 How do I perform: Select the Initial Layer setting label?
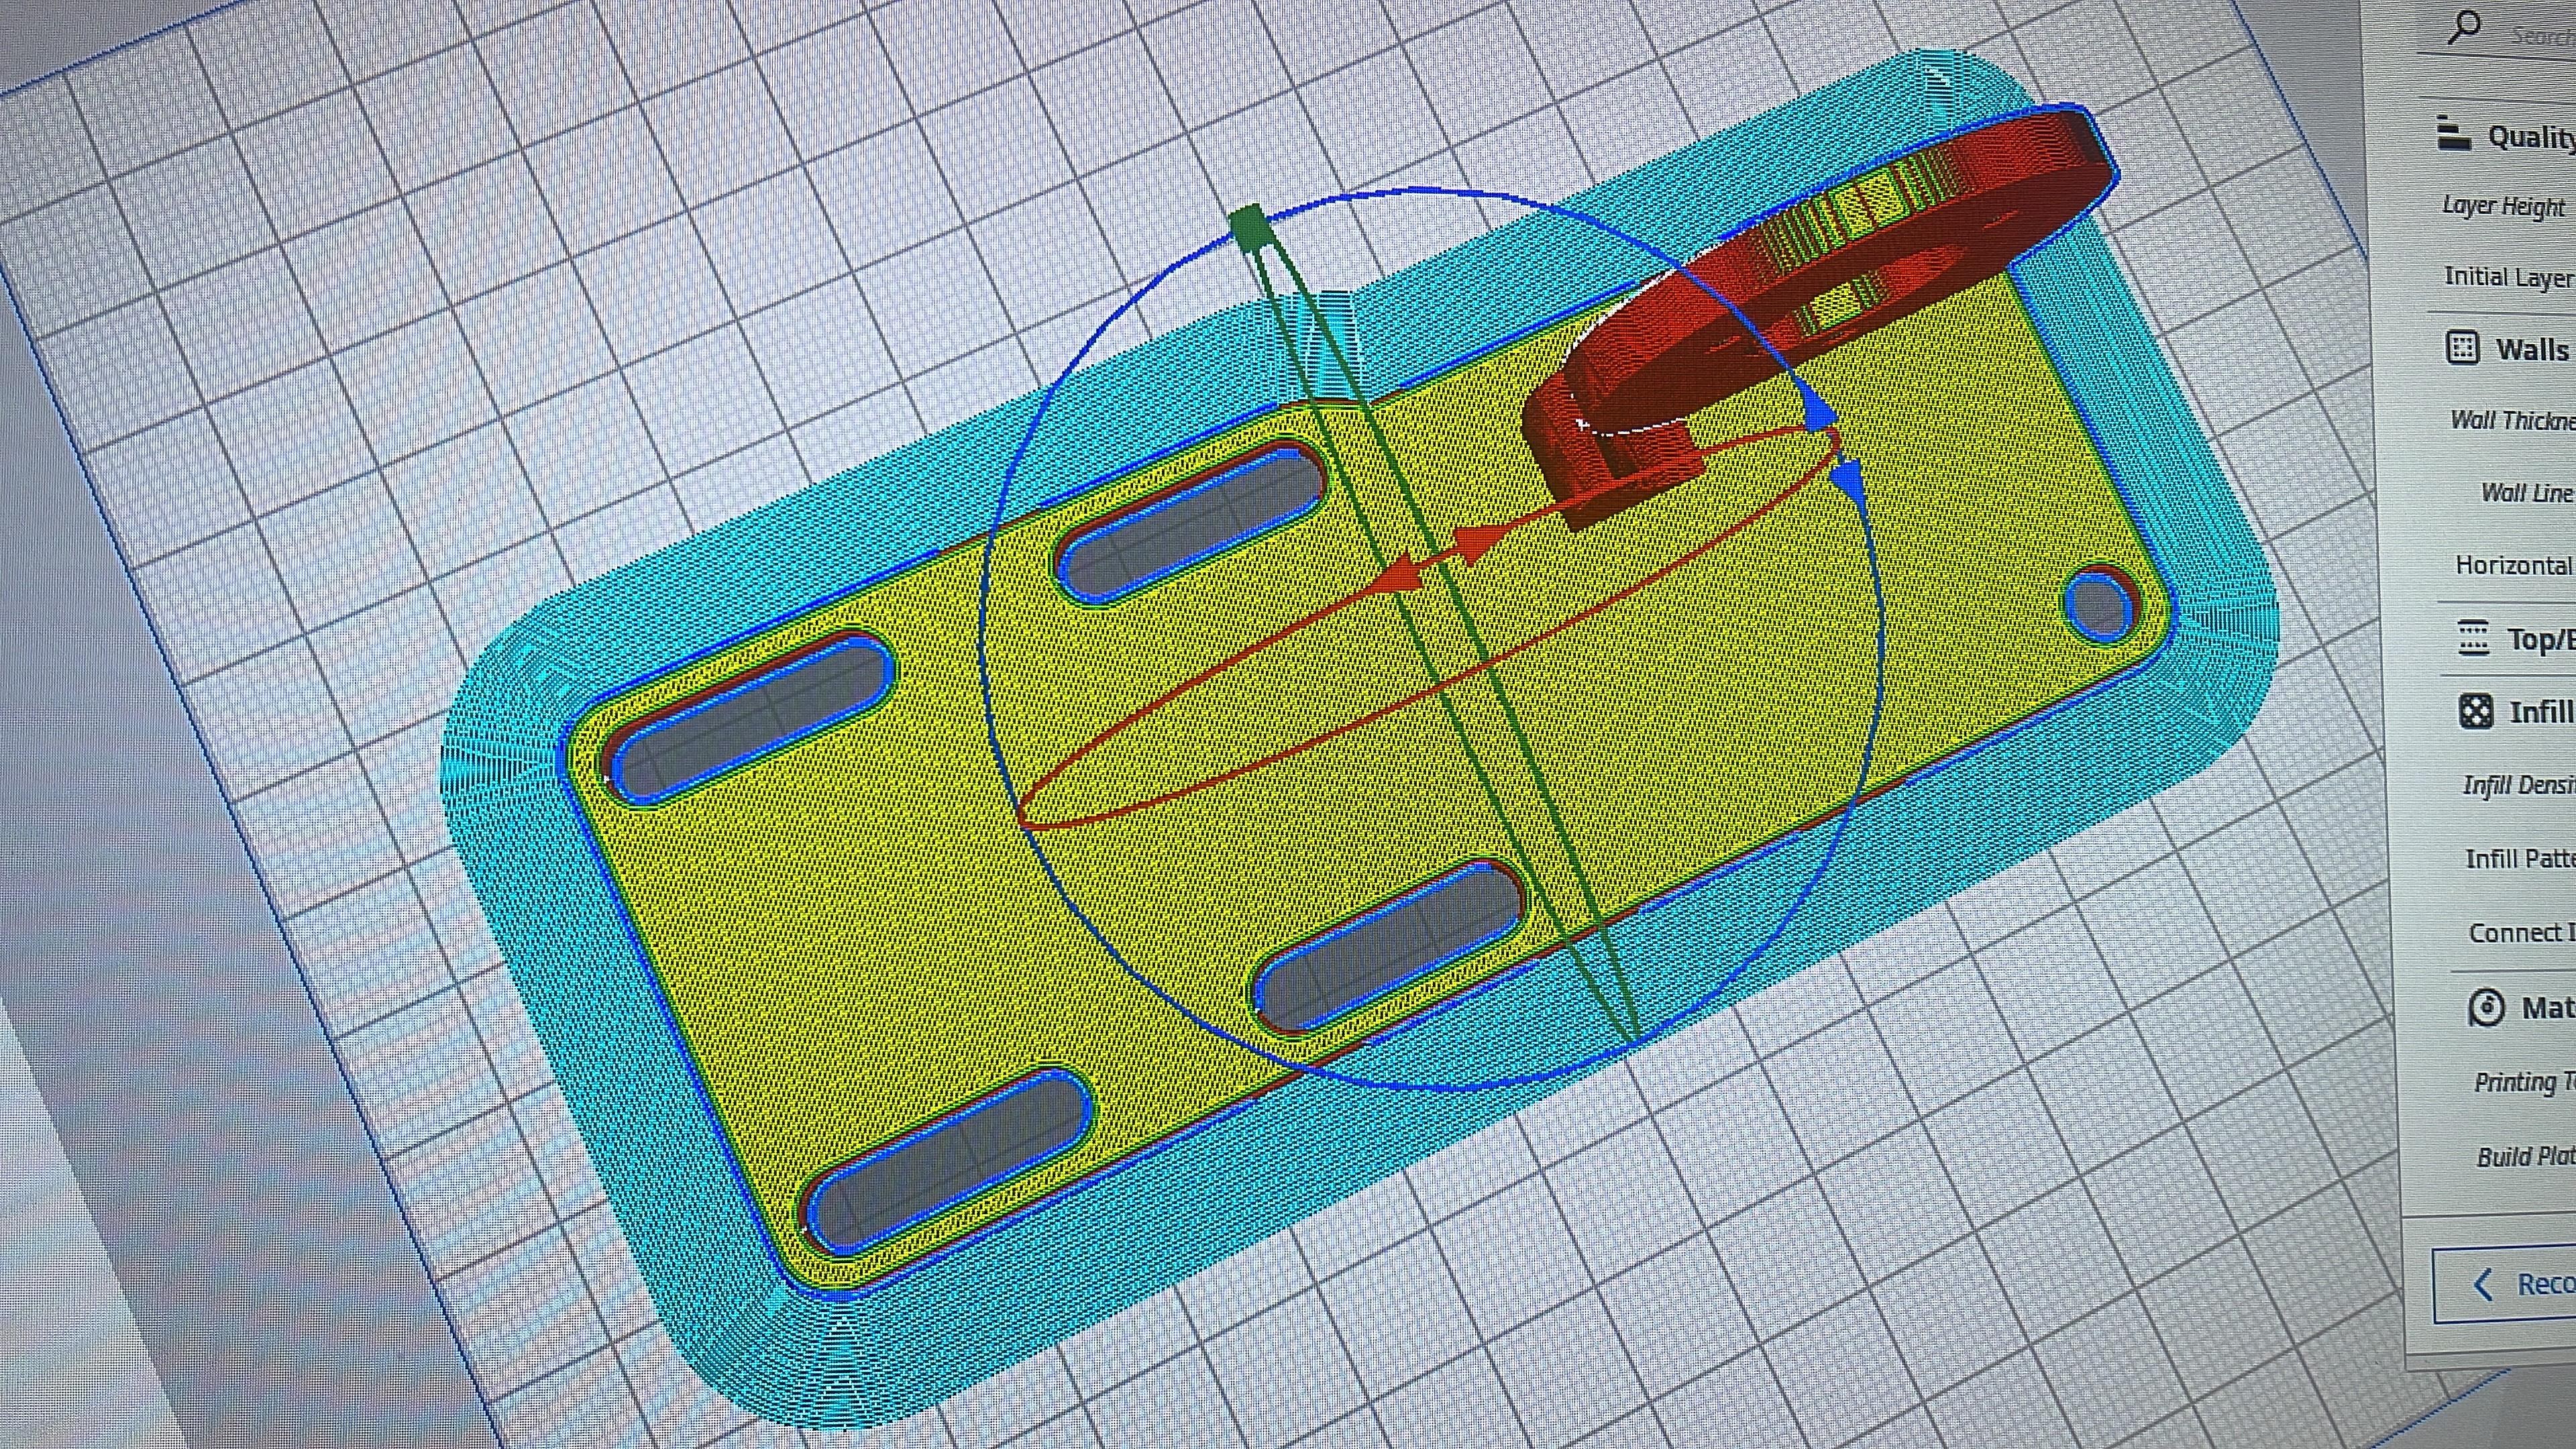pyautogui.click(x=2509, y=276)
